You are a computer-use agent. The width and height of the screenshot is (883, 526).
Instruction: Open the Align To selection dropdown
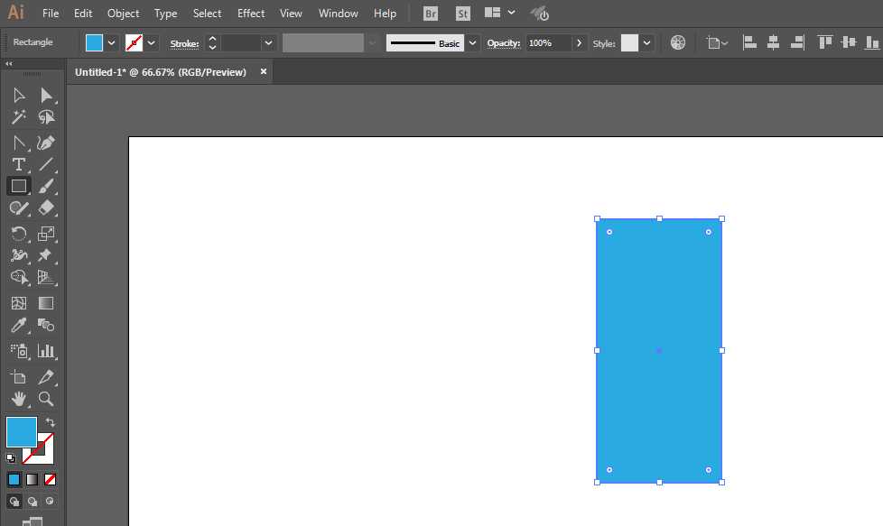coord(717,42)
